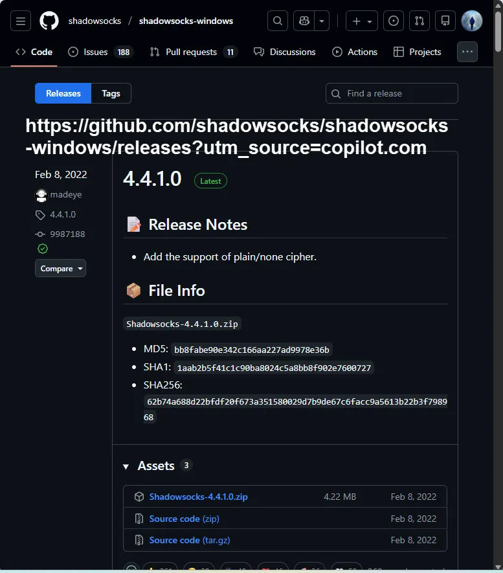Click the 4.22 MB file size text
Image resolution: width=503 pixels, height=573 pixels.
(340, 497)
